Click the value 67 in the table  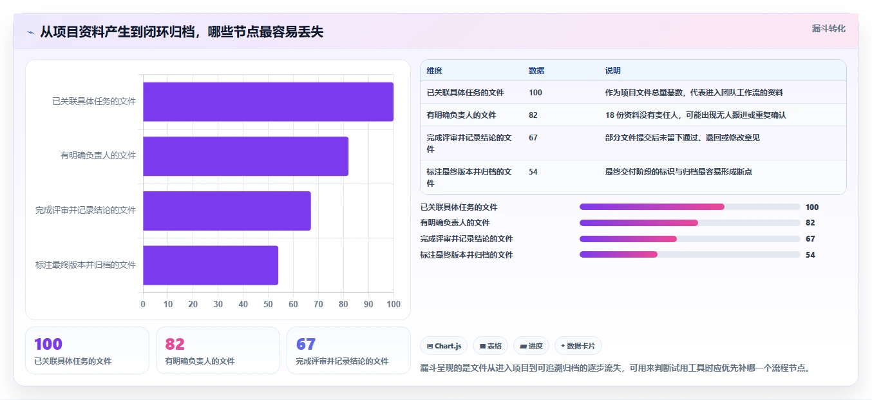(x=533, y=138)
